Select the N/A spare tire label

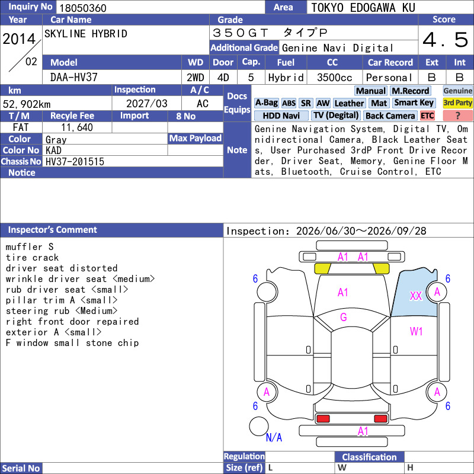[274, 437]
